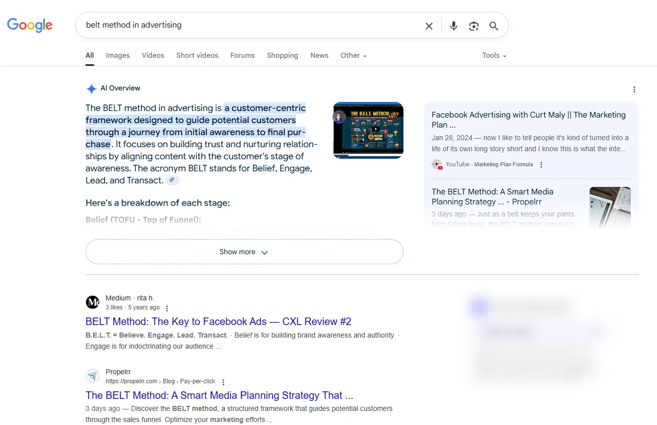Click the Google logo
The height and width of the screenshot is (425, 657).
point(30,25)
